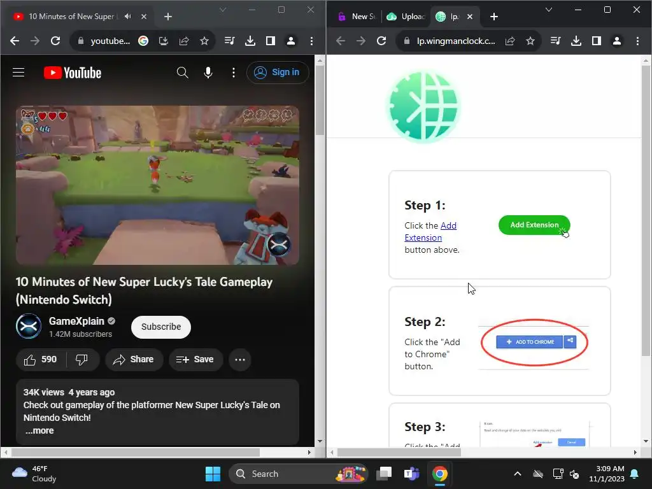Image resolution: width=652 pixels, height=489 pixels.
Task: Open tab search chevron in right window
Action: [549, 10]
